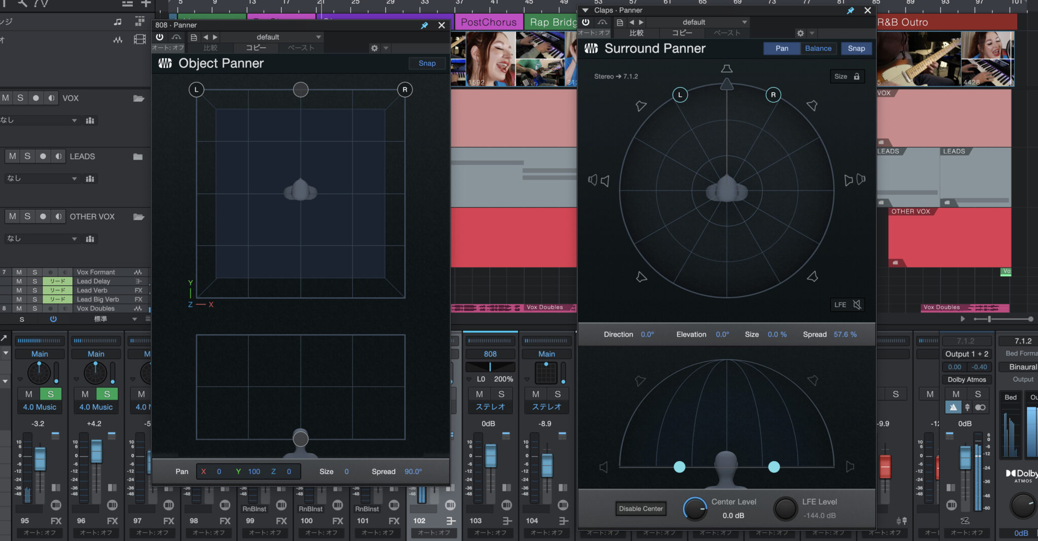The image size is (1038, 541).
Task: Click the FX icon on the Lead Verb track
Action: tap(138, 290)
